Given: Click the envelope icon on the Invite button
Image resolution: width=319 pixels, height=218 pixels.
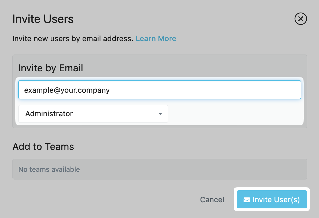Looking at the screenshot, I should click(247, 200).
